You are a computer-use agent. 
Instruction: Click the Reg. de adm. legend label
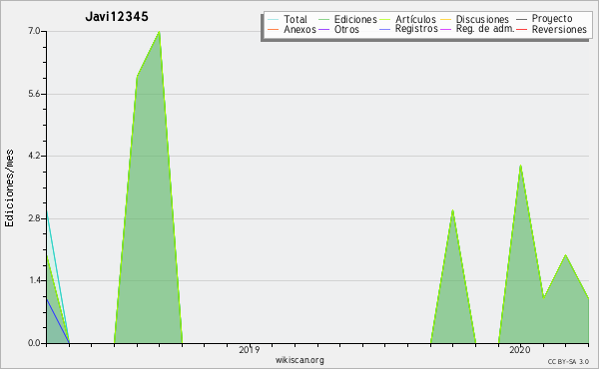coord(485,29)
